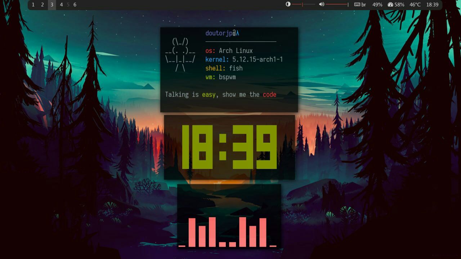Set volume on the volume slider
Screen dimensions: 461x259
point(337,5)
